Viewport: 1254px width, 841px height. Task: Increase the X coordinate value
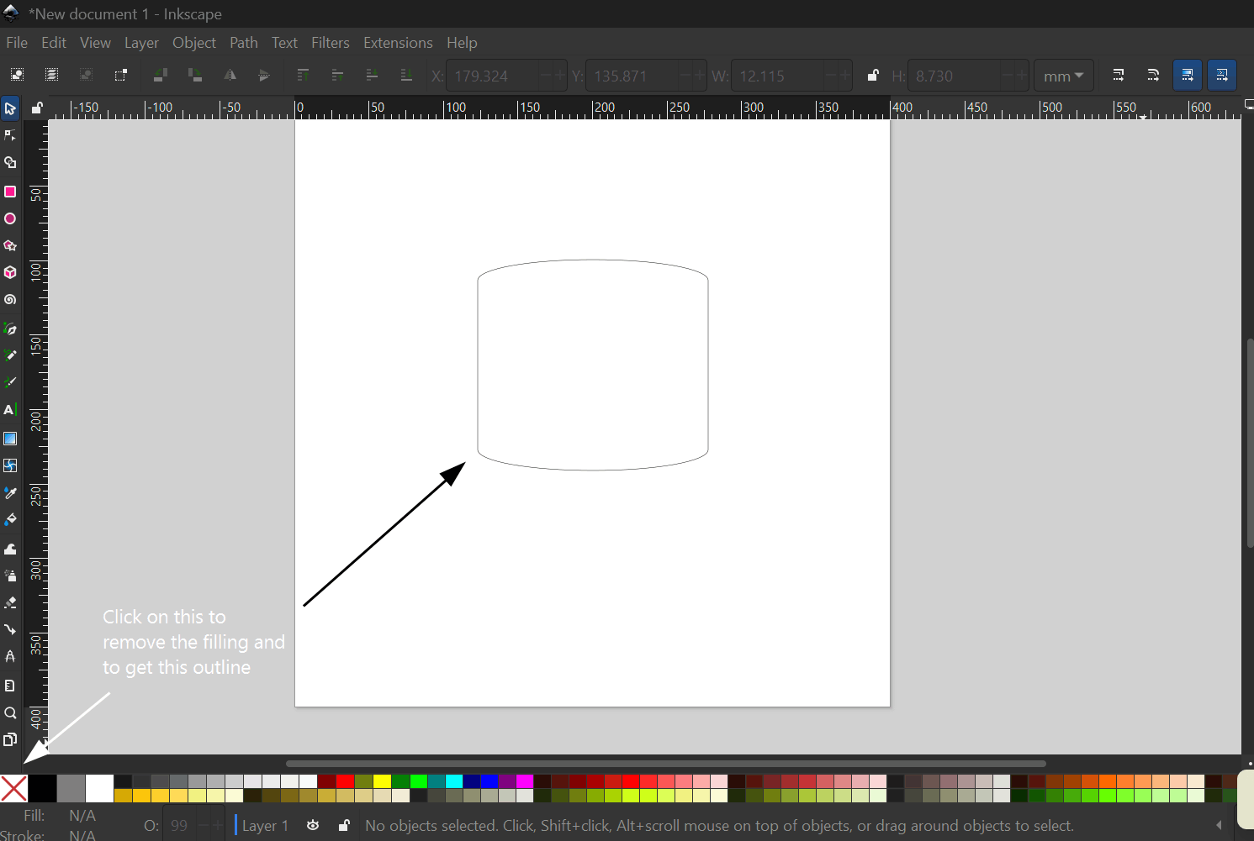click(559, 76)
